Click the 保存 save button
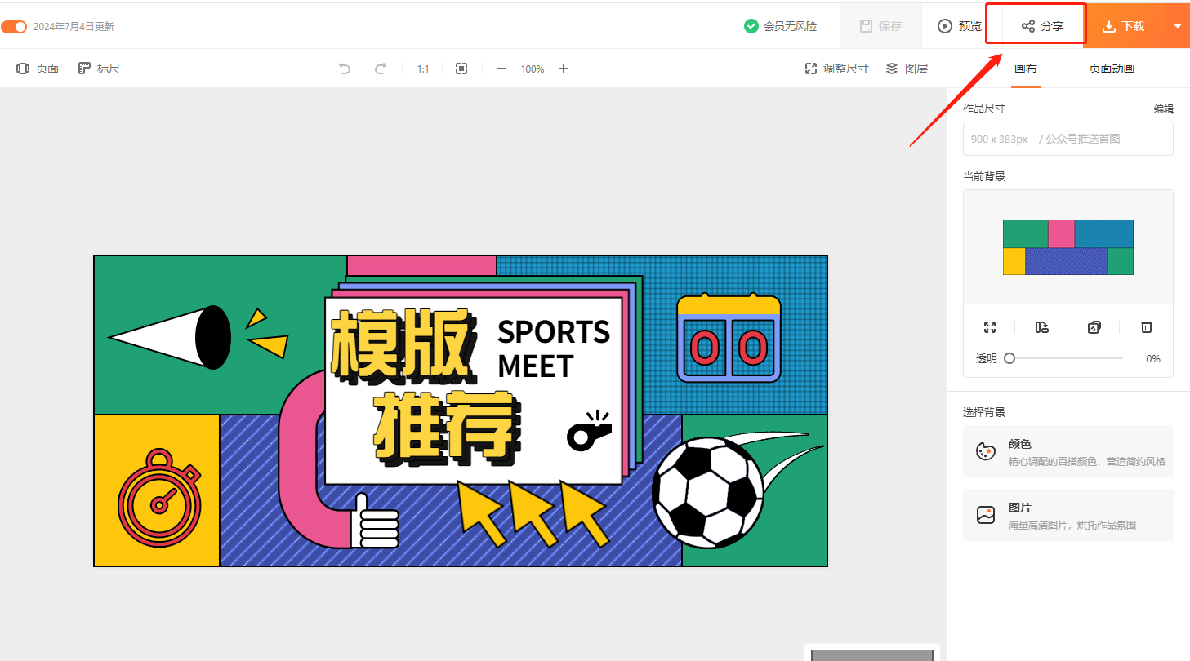 click(880, 26)
